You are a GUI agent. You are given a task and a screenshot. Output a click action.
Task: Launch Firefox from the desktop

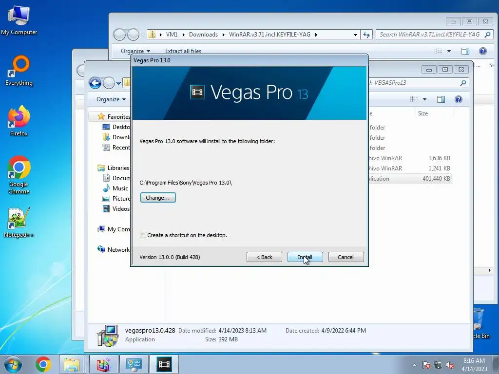coord(19,121)
